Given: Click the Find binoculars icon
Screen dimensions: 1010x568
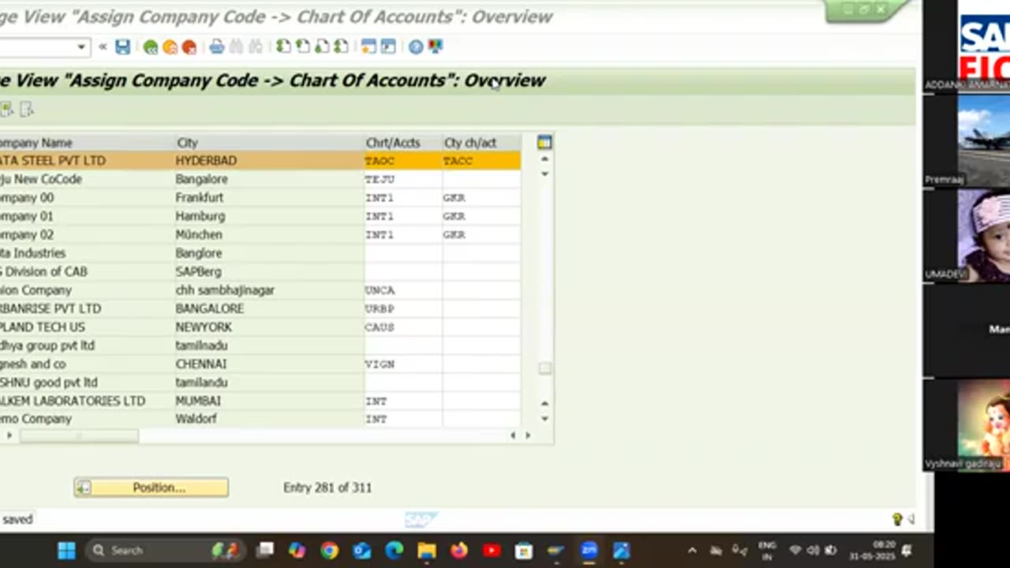Looking at the screenshot, I should (236, 47).
